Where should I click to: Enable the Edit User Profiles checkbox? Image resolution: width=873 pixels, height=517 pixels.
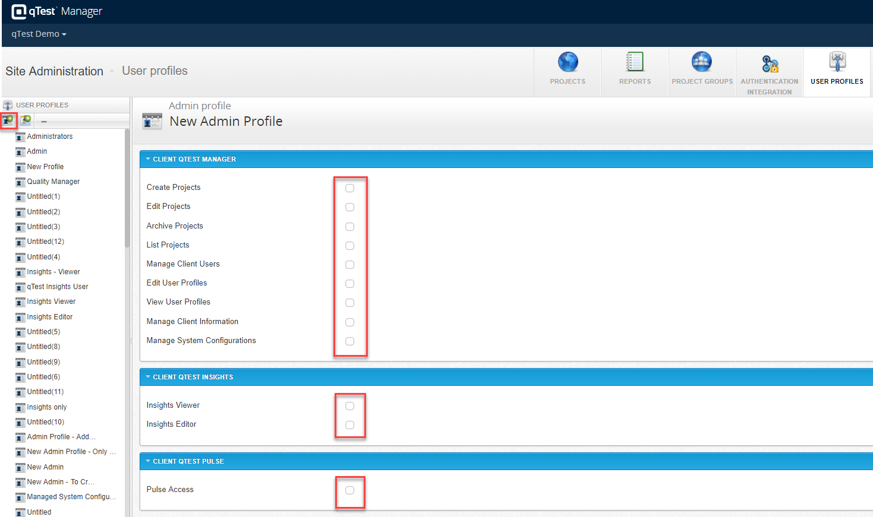pyautogui.click(x=350, y=284)
